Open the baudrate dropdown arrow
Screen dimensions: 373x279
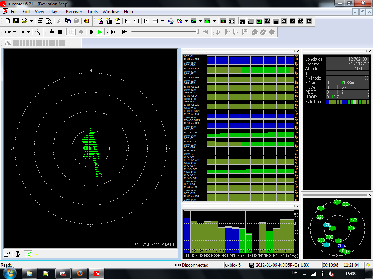(28, 32)
